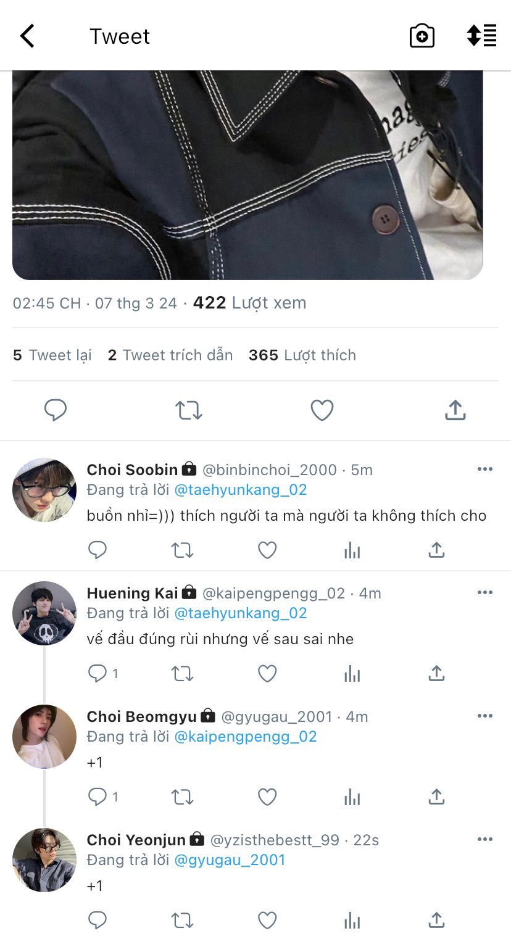The image size is (511, 936).
Task: Reply to the main tweet
Action: coord(56,410)
